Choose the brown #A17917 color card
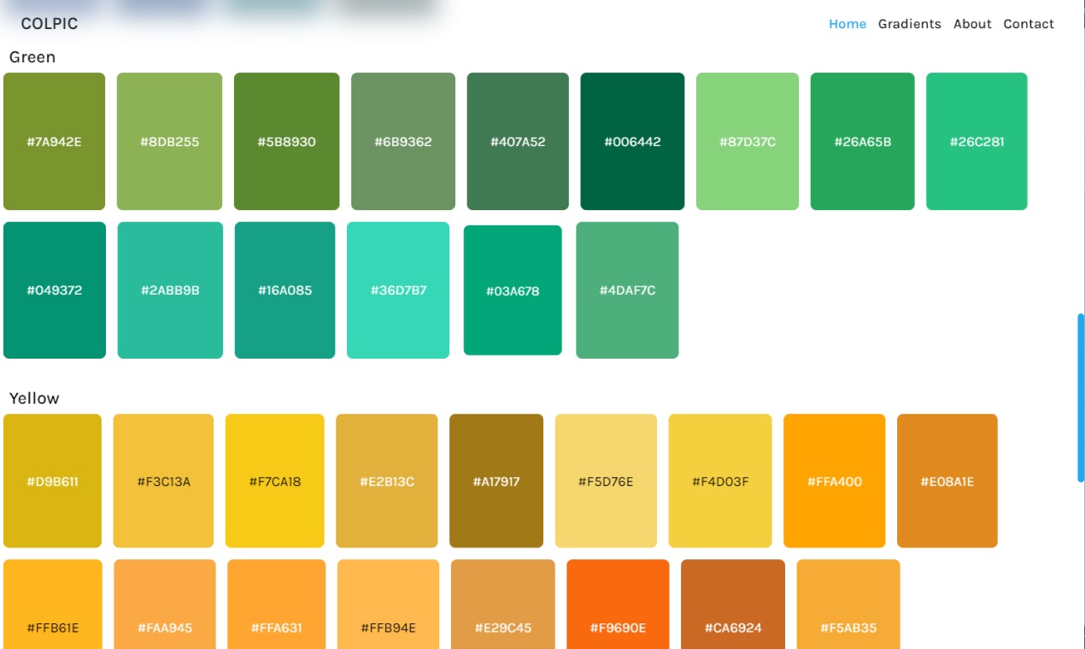This screenshot has height=649, width=1085. tap(496, 481)
